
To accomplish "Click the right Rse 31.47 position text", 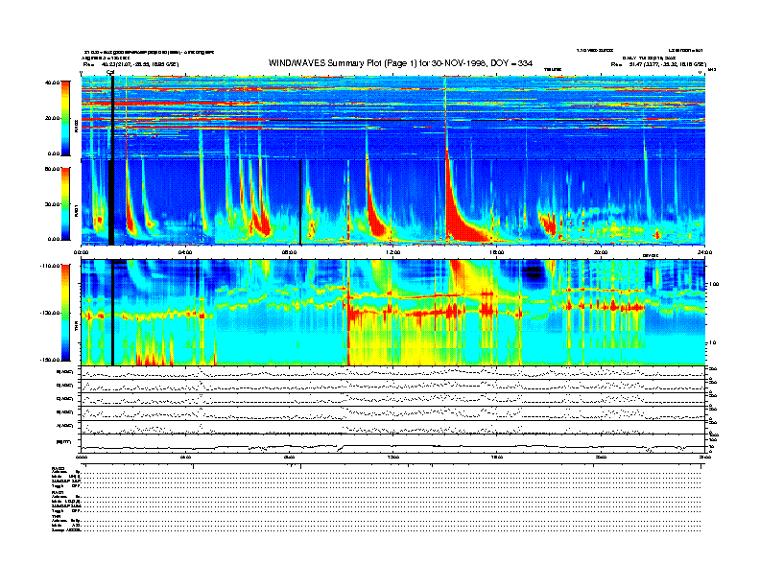I will tap(658, 64).
